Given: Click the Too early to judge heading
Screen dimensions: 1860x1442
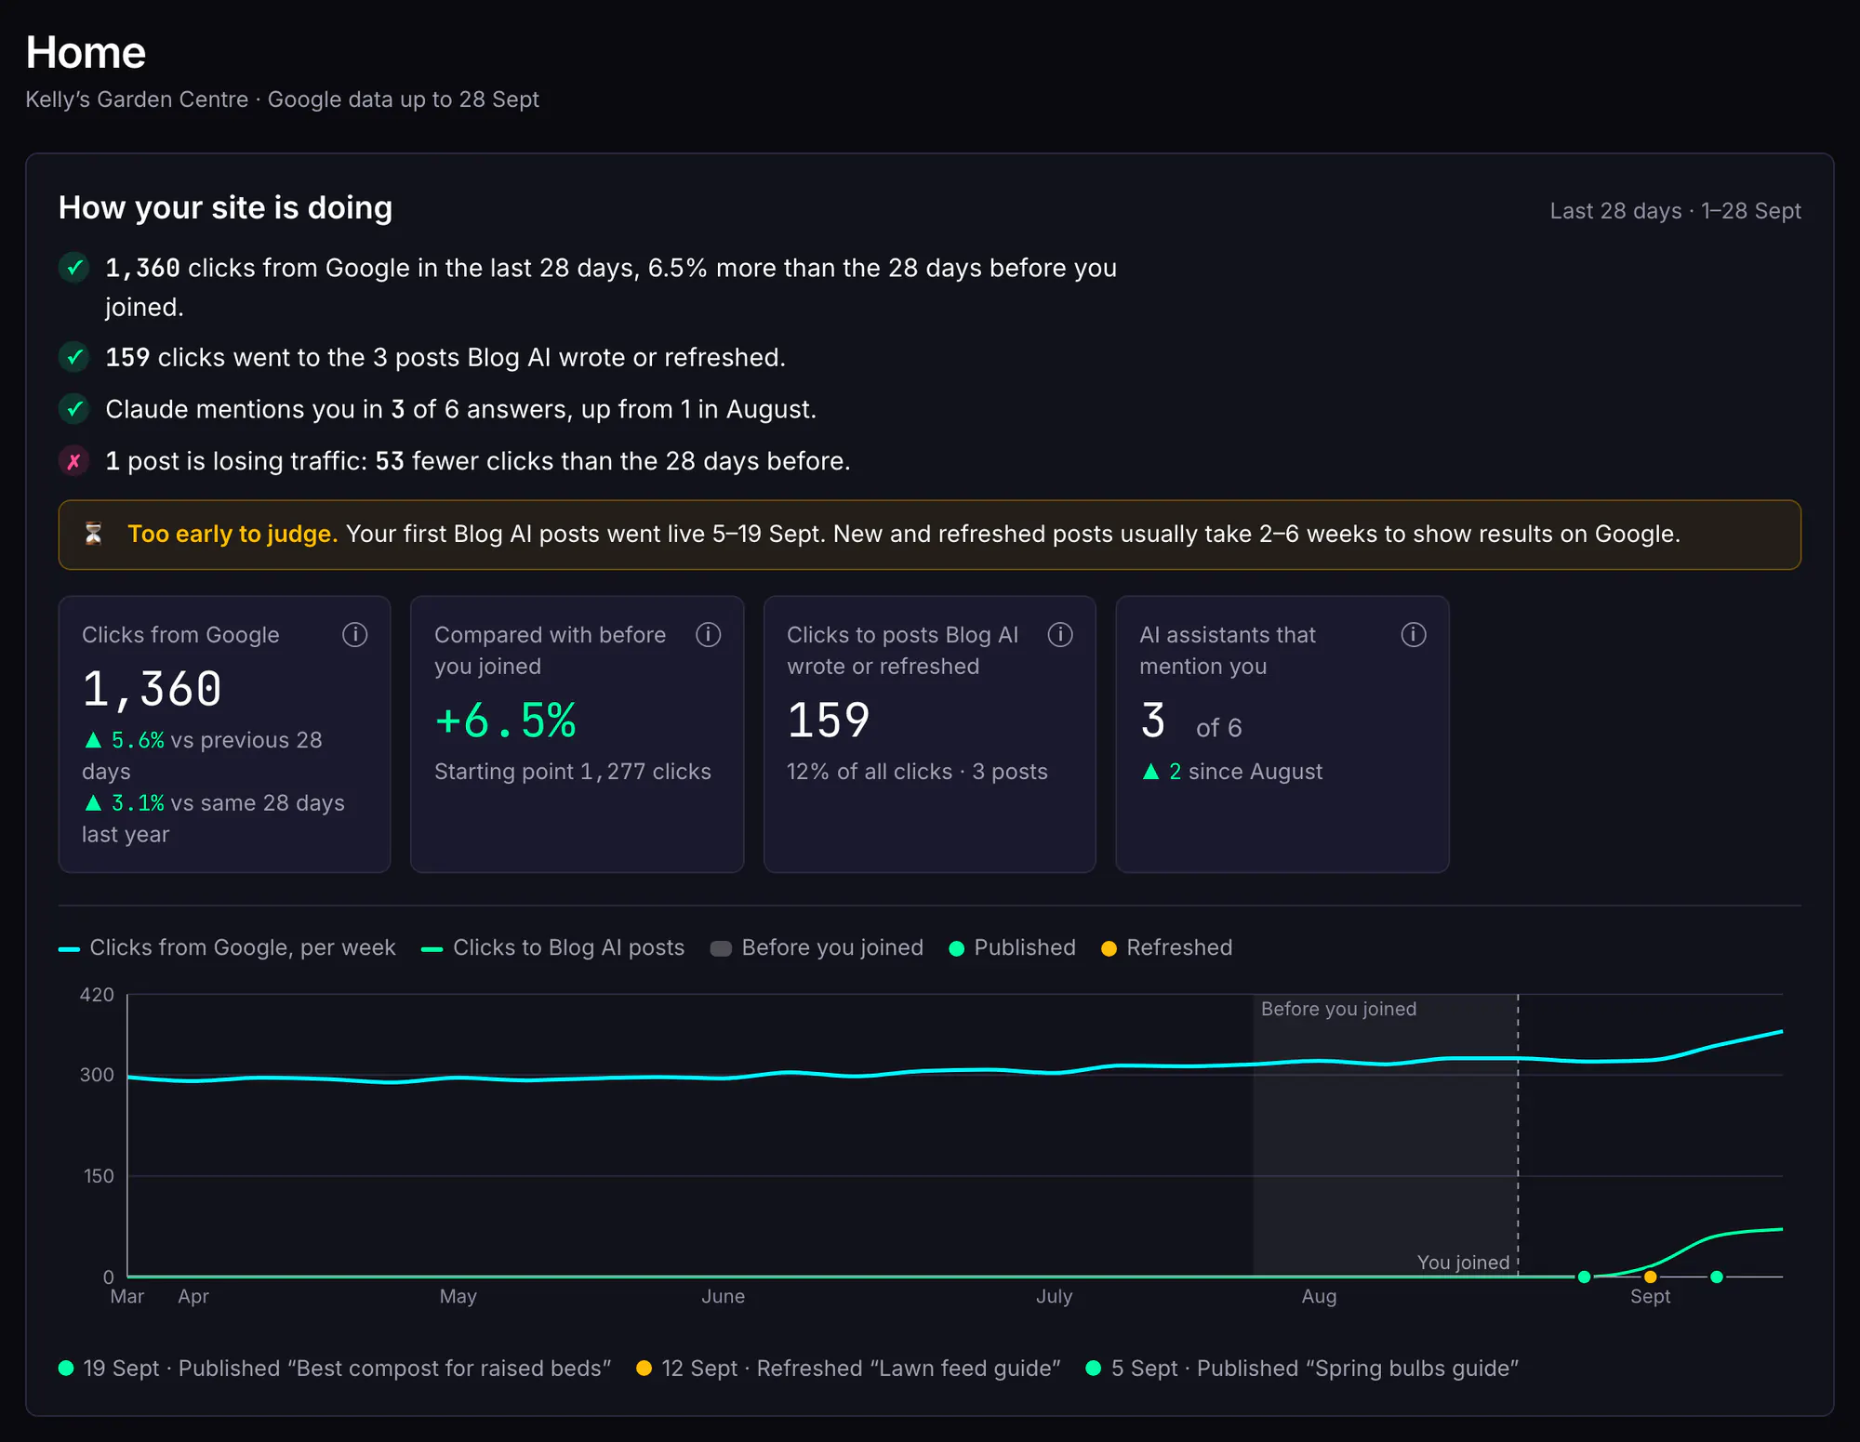Looking at the screenshot, I should click(x=232, y=534).
